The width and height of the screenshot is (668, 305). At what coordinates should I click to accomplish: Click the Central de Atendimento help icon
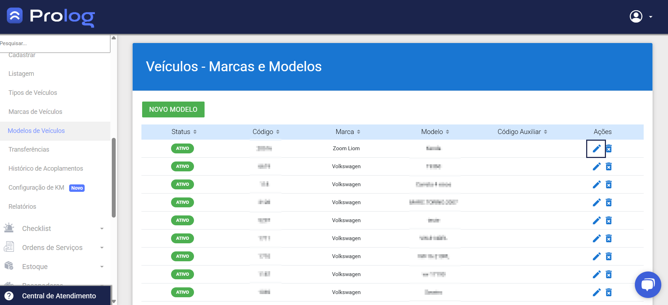9,296
